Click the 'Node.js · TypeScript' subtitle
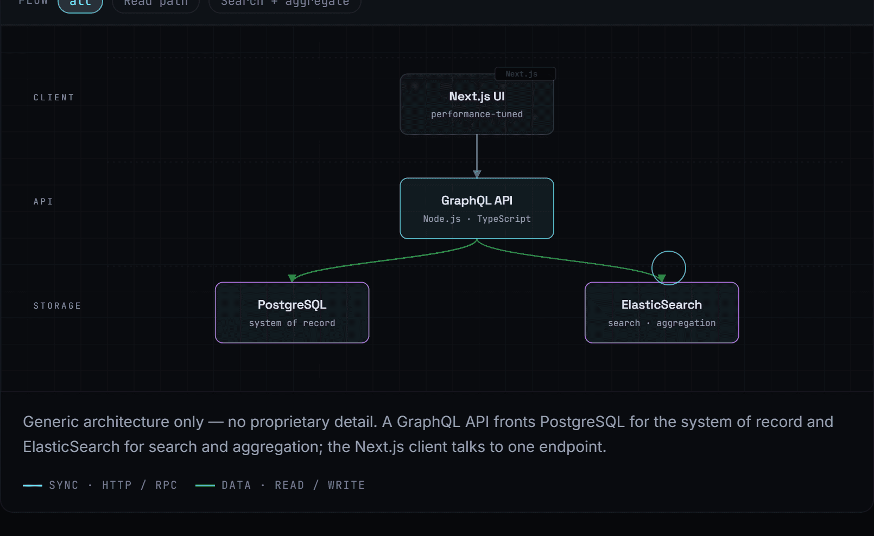The height and width of the screenshot is (536, 874). point(477,219)
